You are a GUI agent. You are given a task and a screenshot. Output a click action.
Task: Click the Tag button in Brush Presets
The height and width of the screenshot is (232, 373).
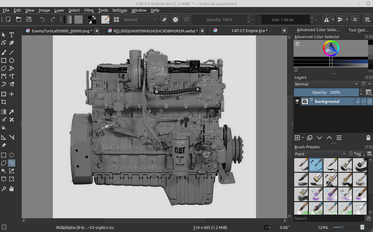(357, 154)
